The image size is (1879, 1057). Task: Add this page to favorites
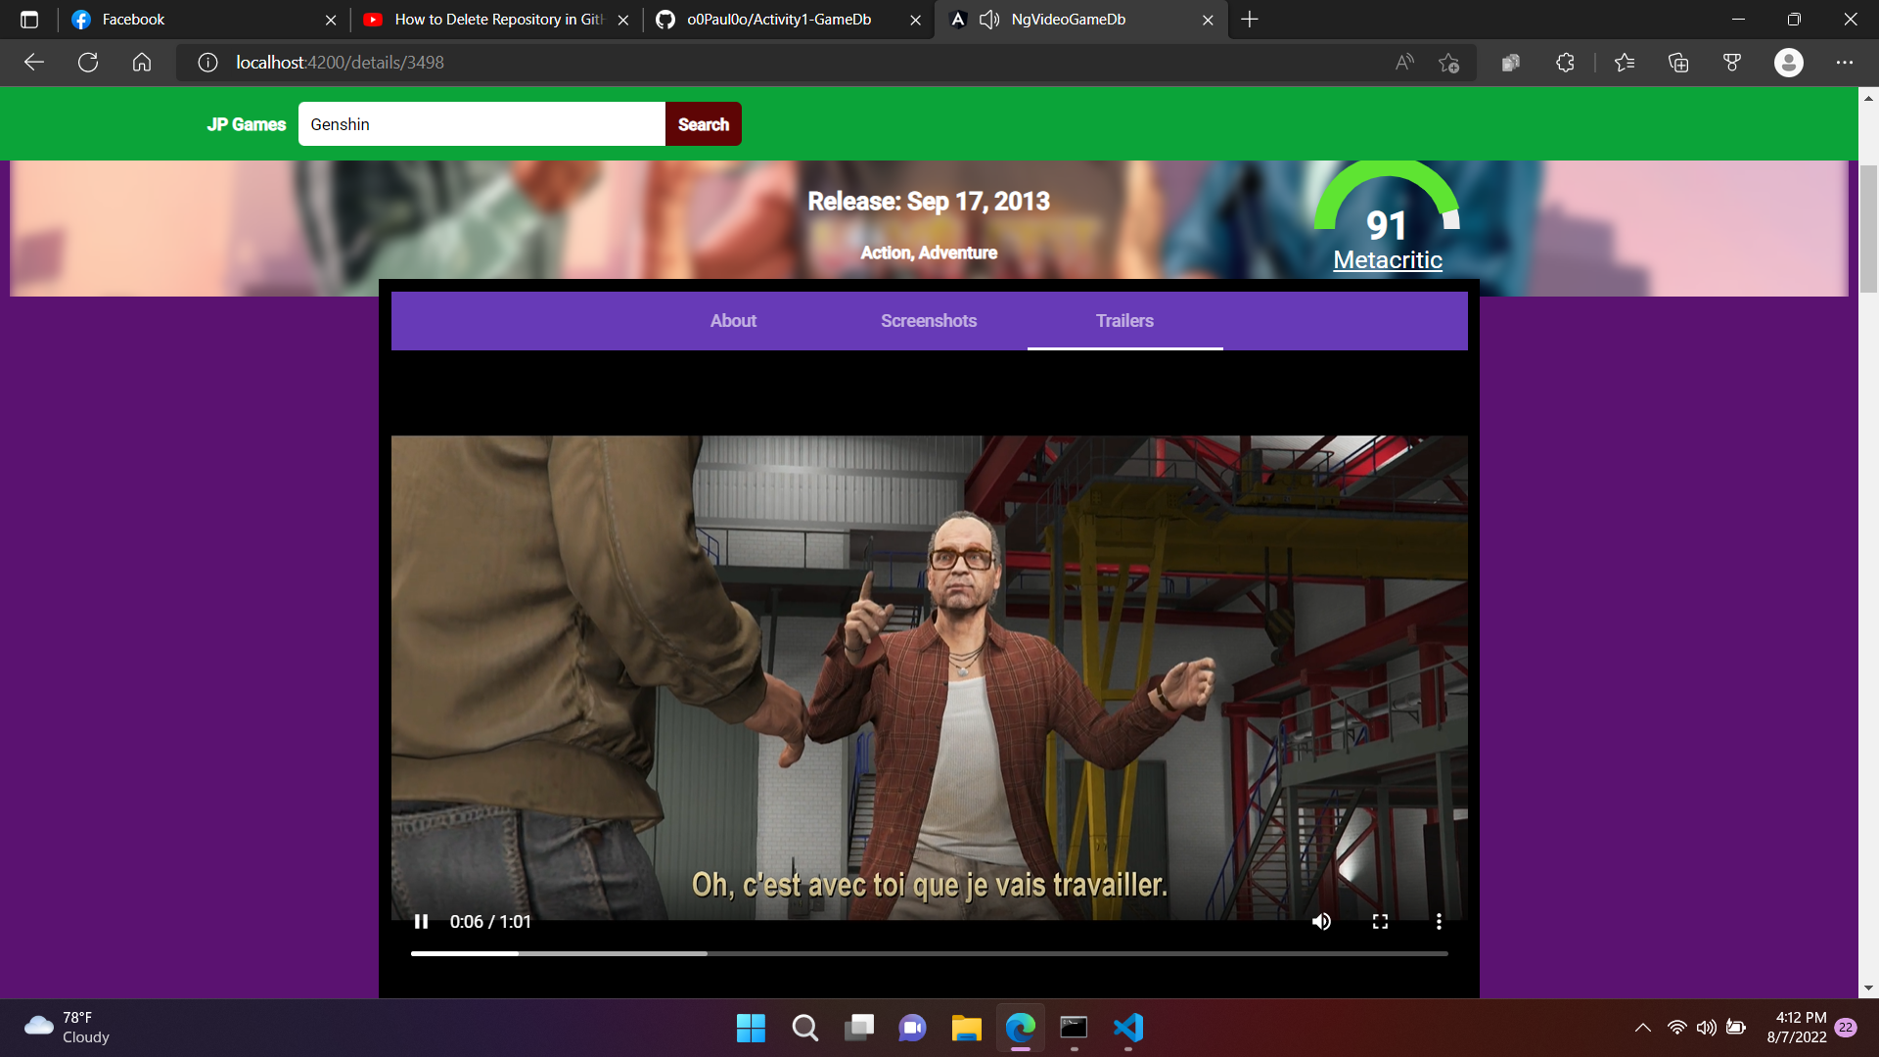point(1449,63)
